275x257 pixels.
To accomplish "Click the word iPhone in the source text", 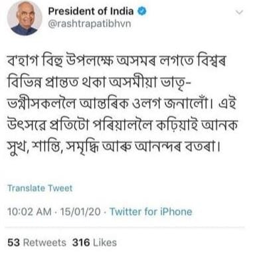I will point(176,212).
